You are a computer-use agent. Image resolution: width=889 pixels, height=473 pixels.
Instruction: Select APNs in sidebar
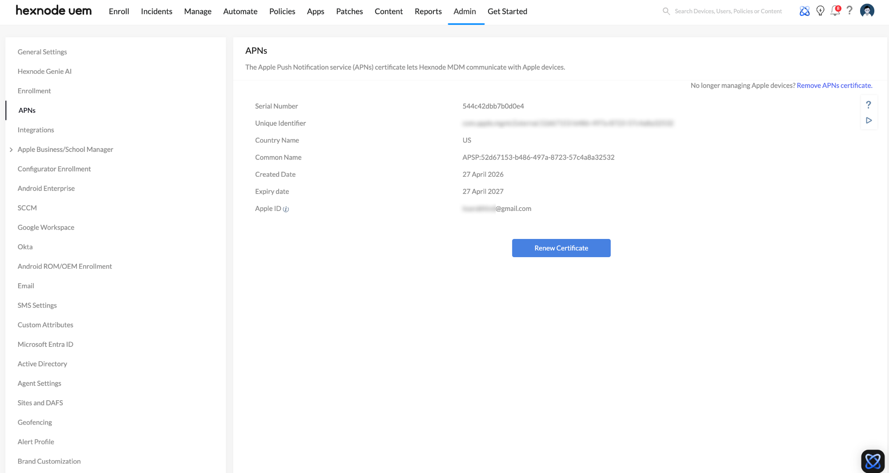[27, 111]
